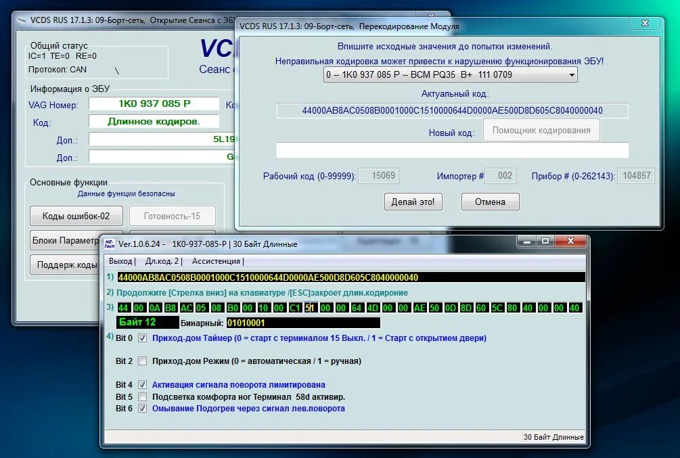The image size is (680, 458).
Task: Click the Рабочий код field 15069
Action: coord(379,176)
